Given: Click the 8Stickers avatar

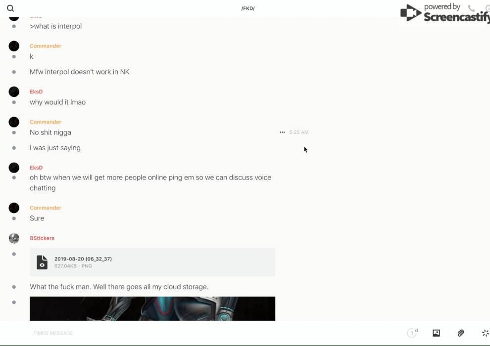Looking at the screenshot, I should coord(14,238).
